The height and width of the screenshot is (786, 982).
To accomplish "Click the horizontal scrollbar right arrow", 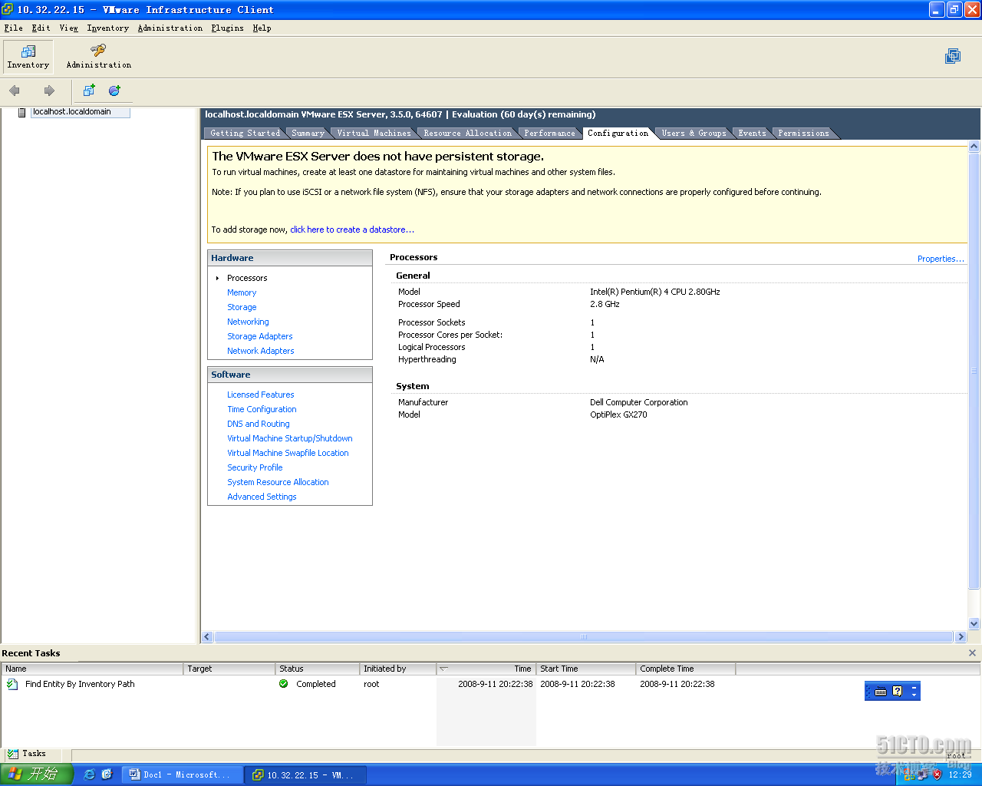I will coord(961,637).
